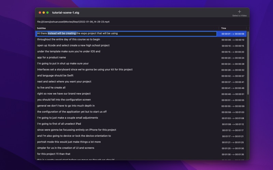
Task: Click time cell 00:00:51 --> 00:00:55
Action: (x=233, y=100)
